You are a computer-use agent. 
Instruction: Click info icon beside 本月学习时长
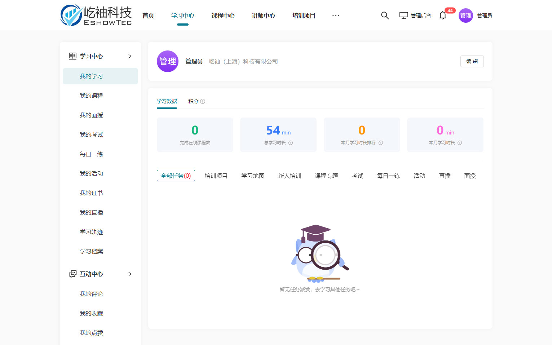click(460, 143)
